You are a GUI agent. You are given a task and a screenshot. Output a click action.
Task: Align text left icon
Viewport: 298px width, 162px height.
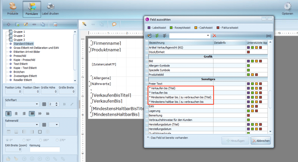click(x=8, y=113)
